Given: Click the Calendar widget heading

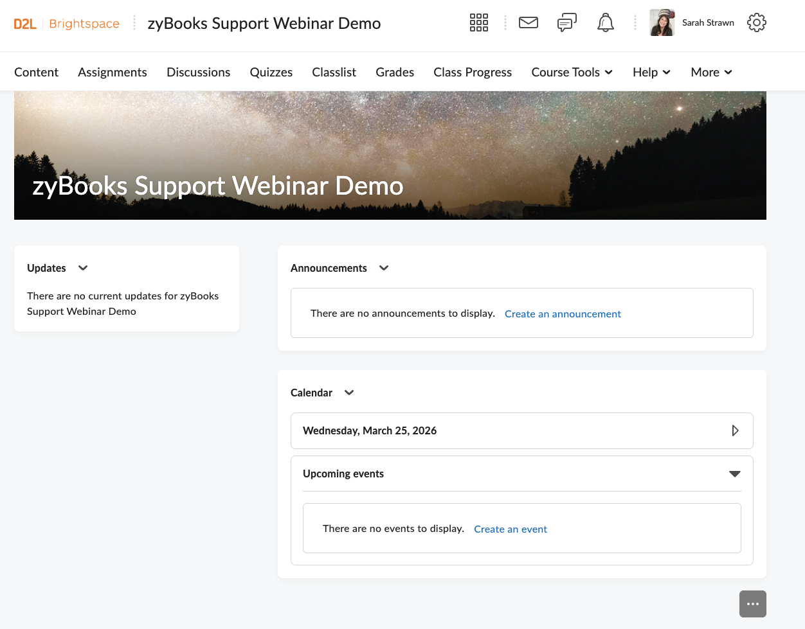Looking at the screenshot, I should pyautogui.click(x=311, y=393).
